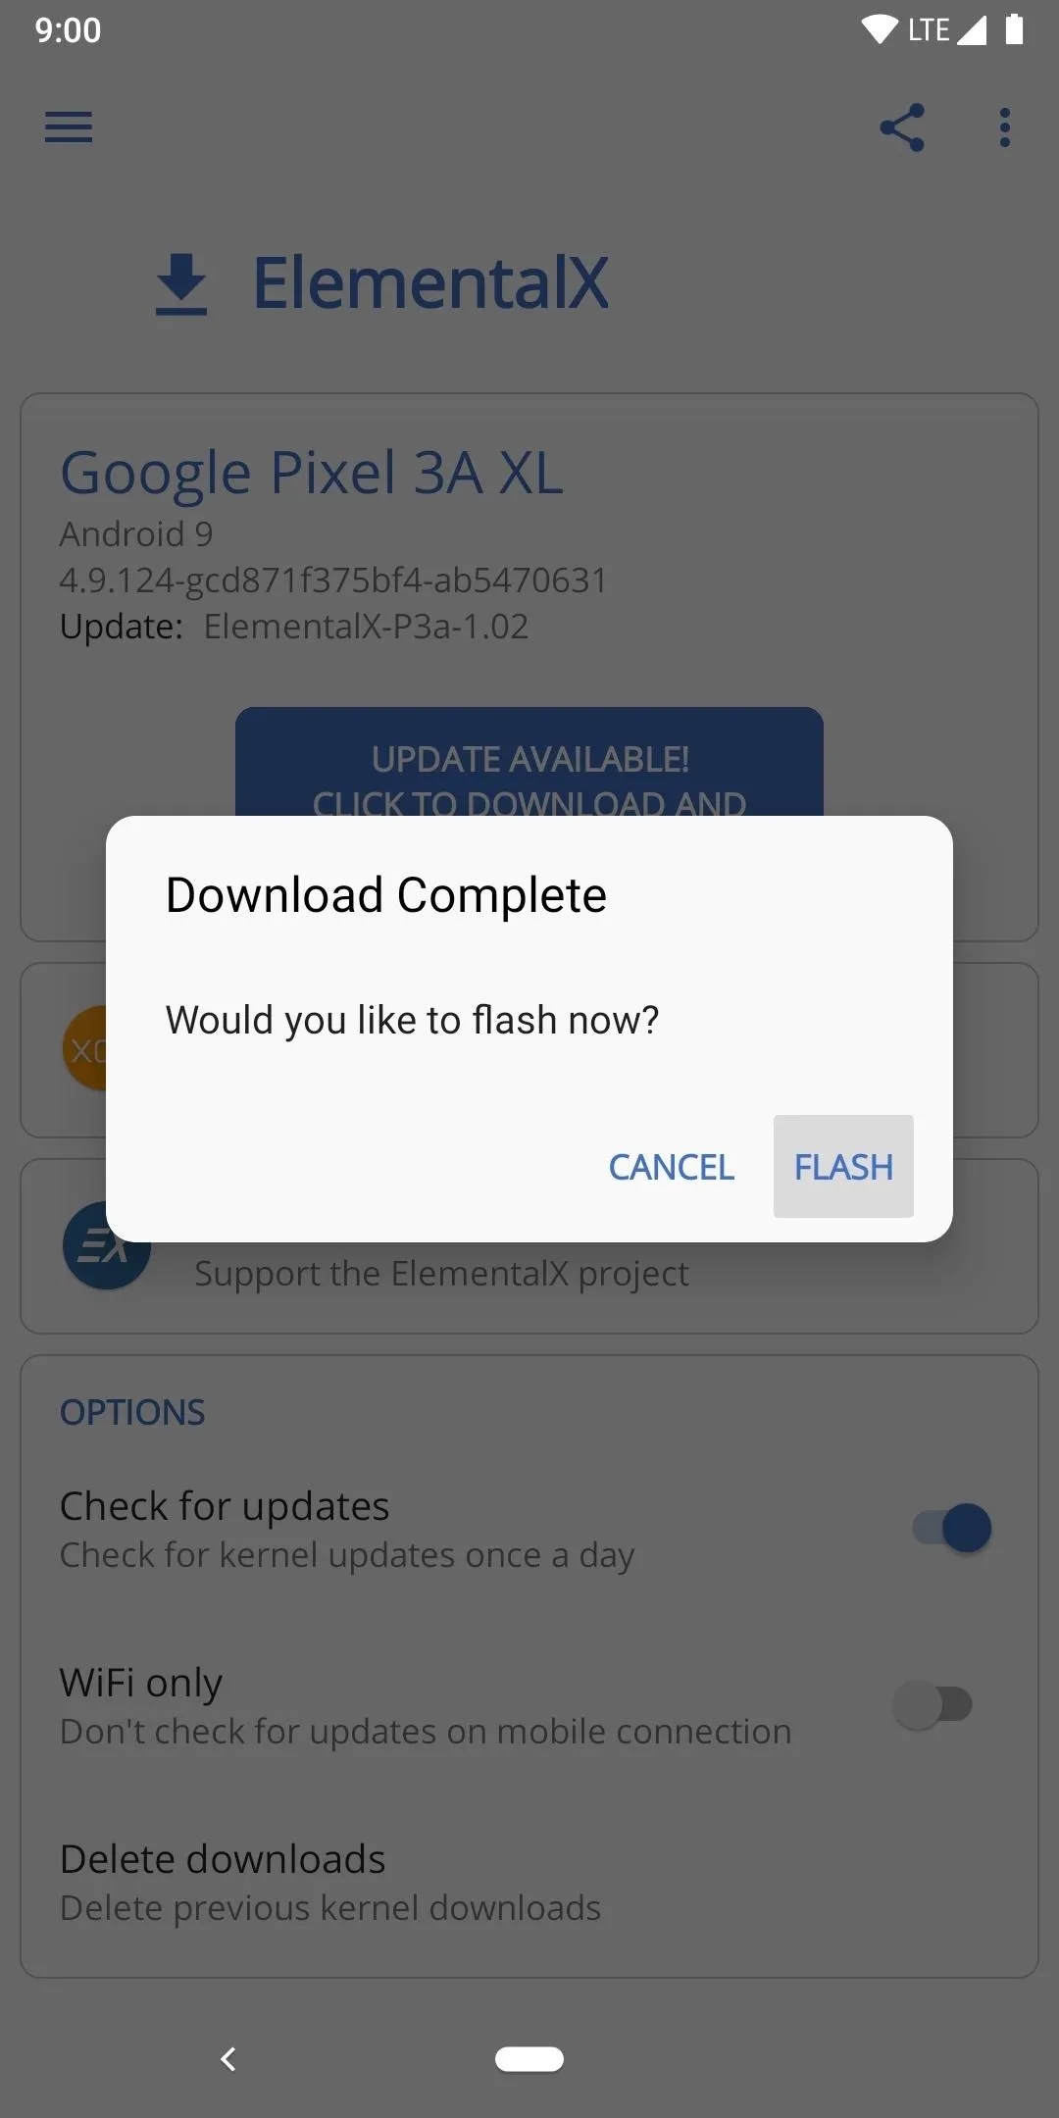The image size is (1059, 2118).
Task: Tap the OPTIONS section header
Action: tap(132, 1413)
